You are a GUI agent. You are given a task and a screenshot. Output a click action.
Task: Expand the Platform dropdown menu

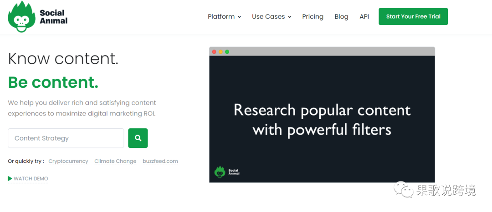224,16
